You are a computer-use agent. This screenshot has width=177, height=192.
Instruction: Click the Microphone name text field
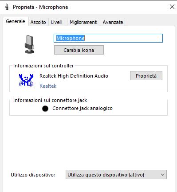click(108, 38)
